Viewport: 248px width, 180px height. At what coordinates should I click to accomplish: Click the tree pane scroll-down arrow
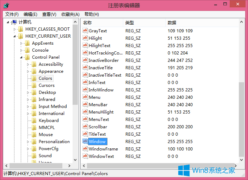tap(75, 160)
